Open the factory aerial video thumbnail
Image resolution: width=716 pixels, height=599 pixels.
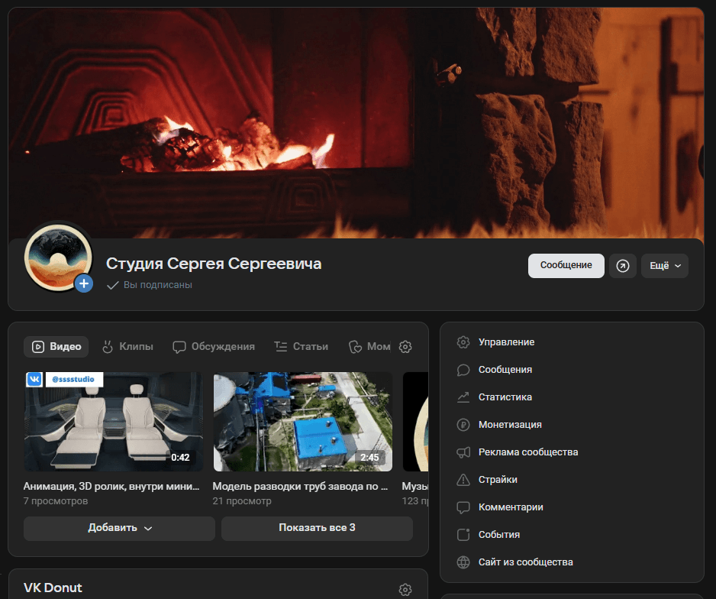tap(303, 422)
